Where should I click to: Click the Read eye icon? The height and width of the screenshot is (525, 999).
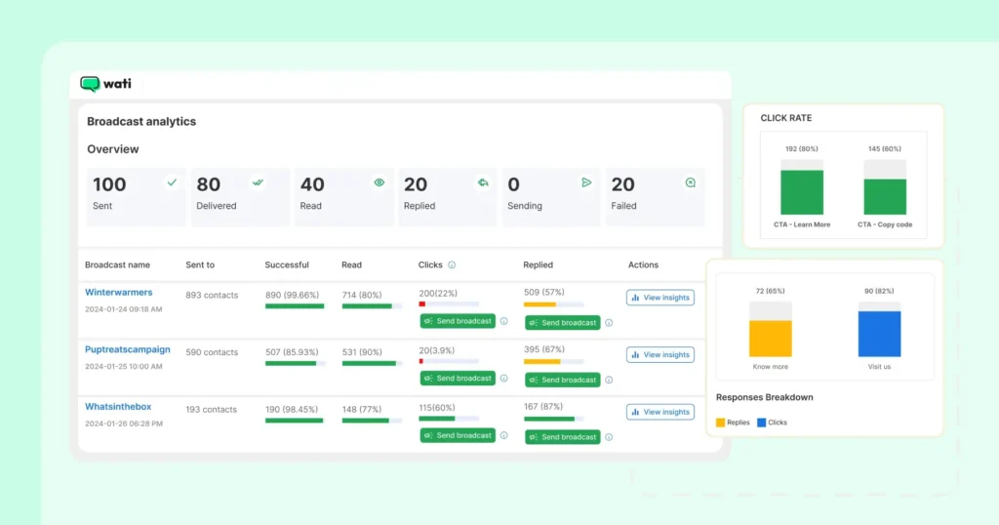pyautogui.click(x=379, y=182)
